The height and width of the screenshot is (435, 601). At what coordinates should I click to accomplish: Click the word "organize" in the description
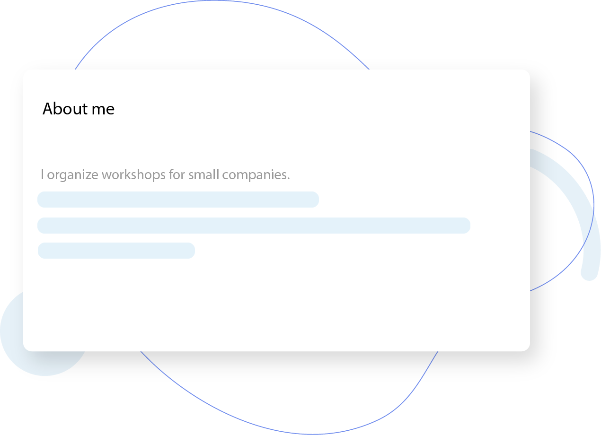click(73, 175)
